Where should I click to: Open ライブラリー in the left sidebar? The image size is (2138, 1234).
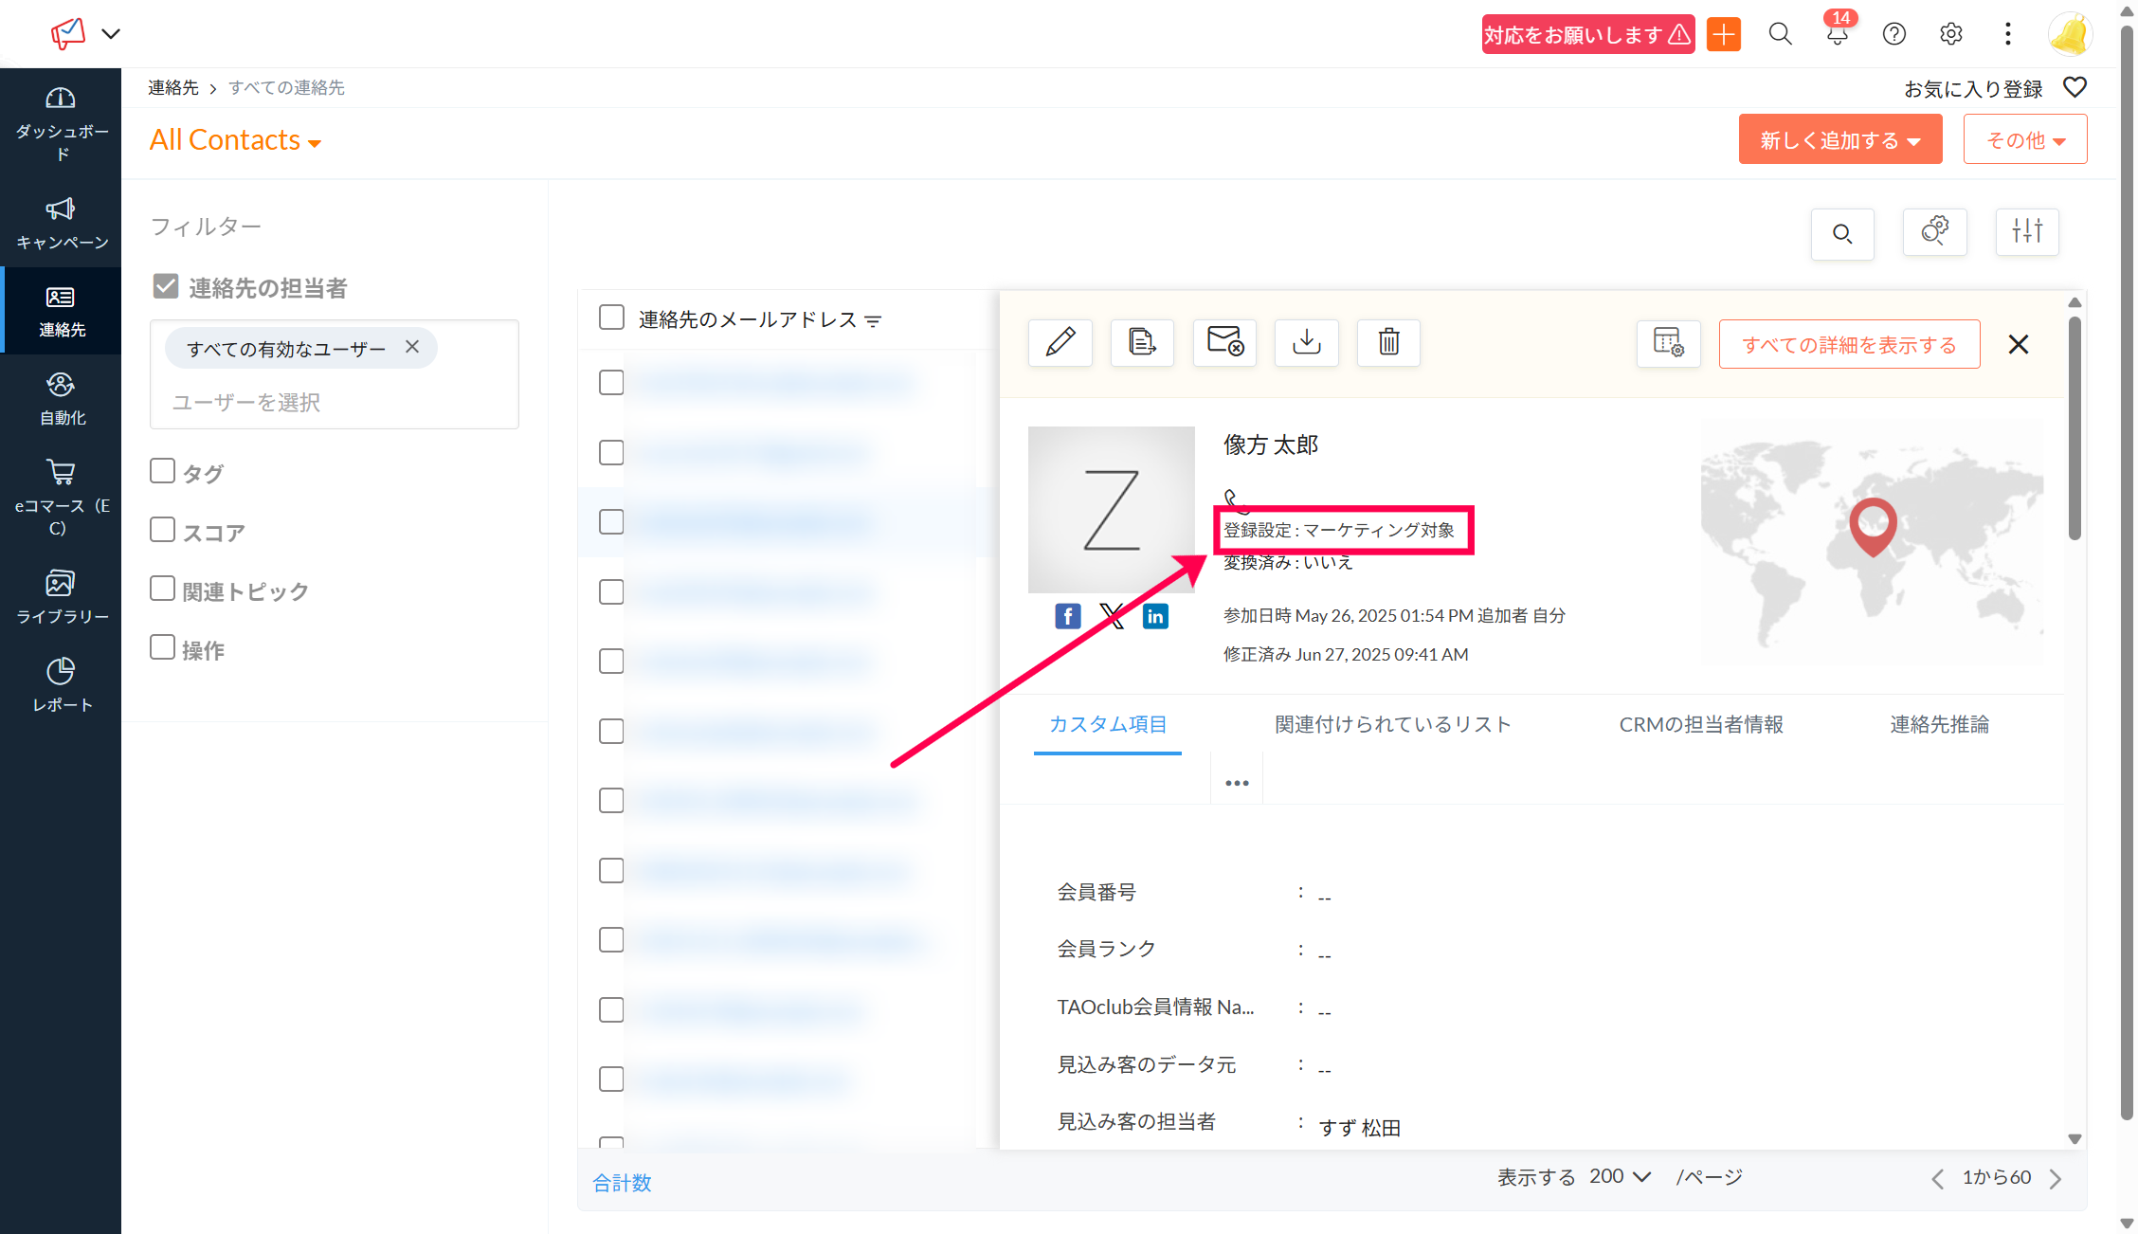click(61, 597)
